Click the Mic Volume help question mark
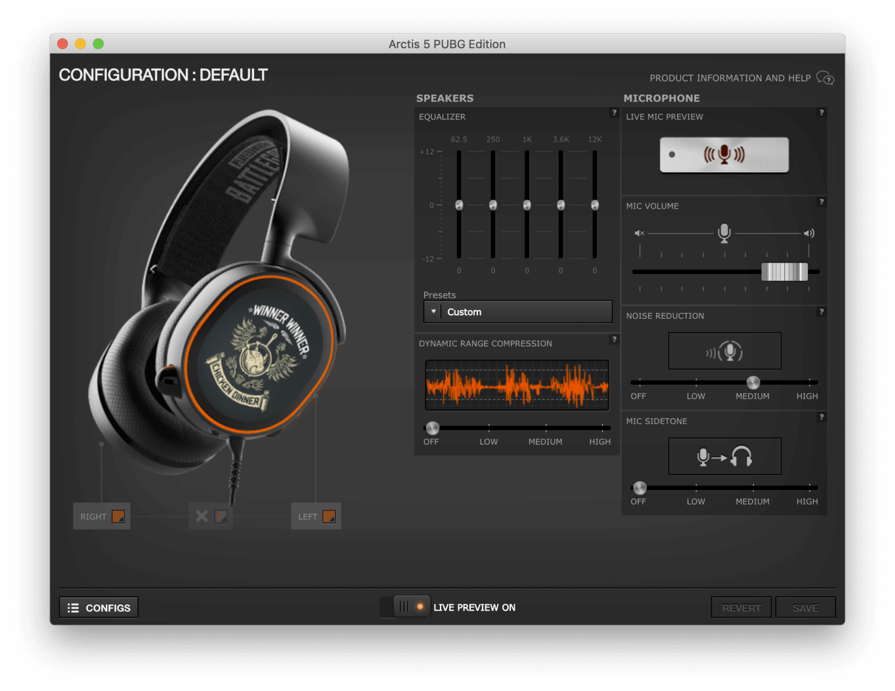The width and height of the screenshot is (895, 691). pyautogui.click(x=822, y=202)
